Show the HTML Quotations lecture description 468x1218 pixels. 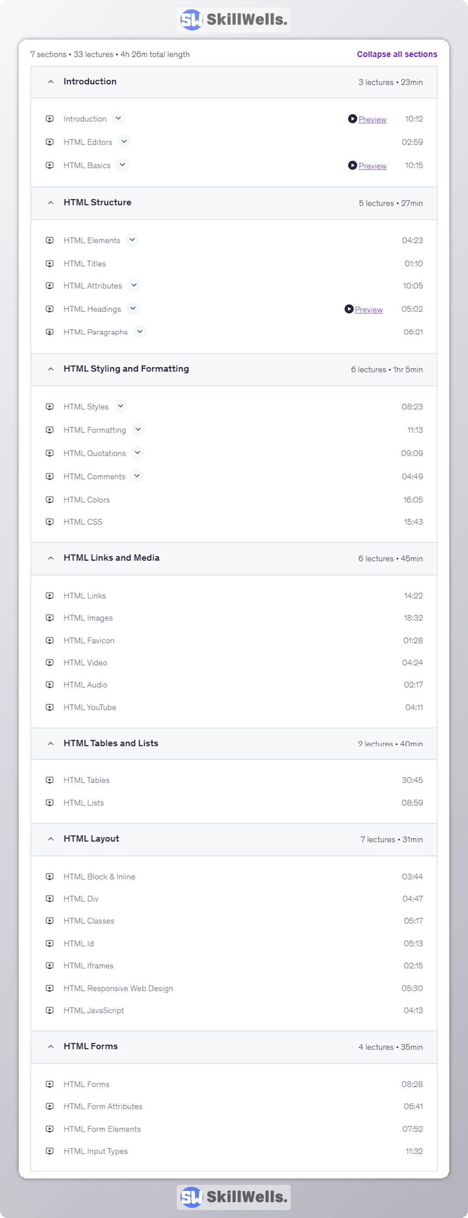pyautogui.click(x=137, y=452)
